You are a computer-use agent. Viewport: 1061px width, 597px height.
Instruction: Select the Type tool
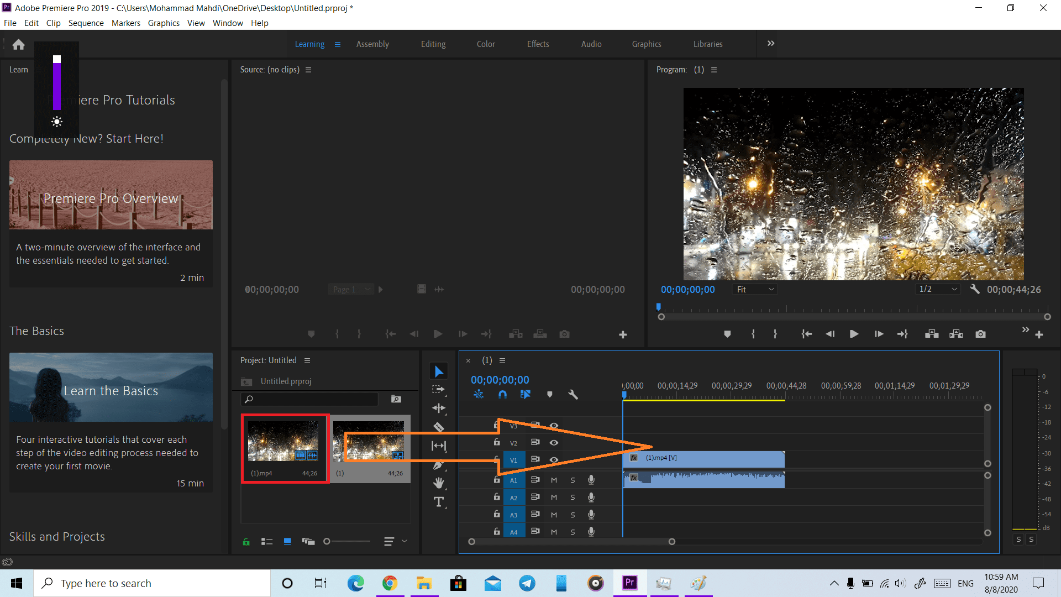coord(439,502)
